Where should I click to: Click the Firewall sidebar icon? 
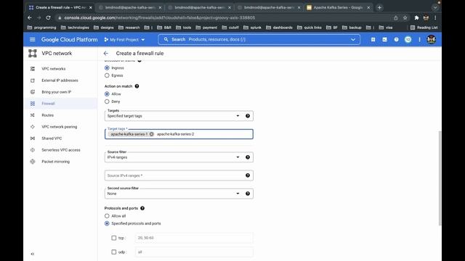tap(32, 103)
